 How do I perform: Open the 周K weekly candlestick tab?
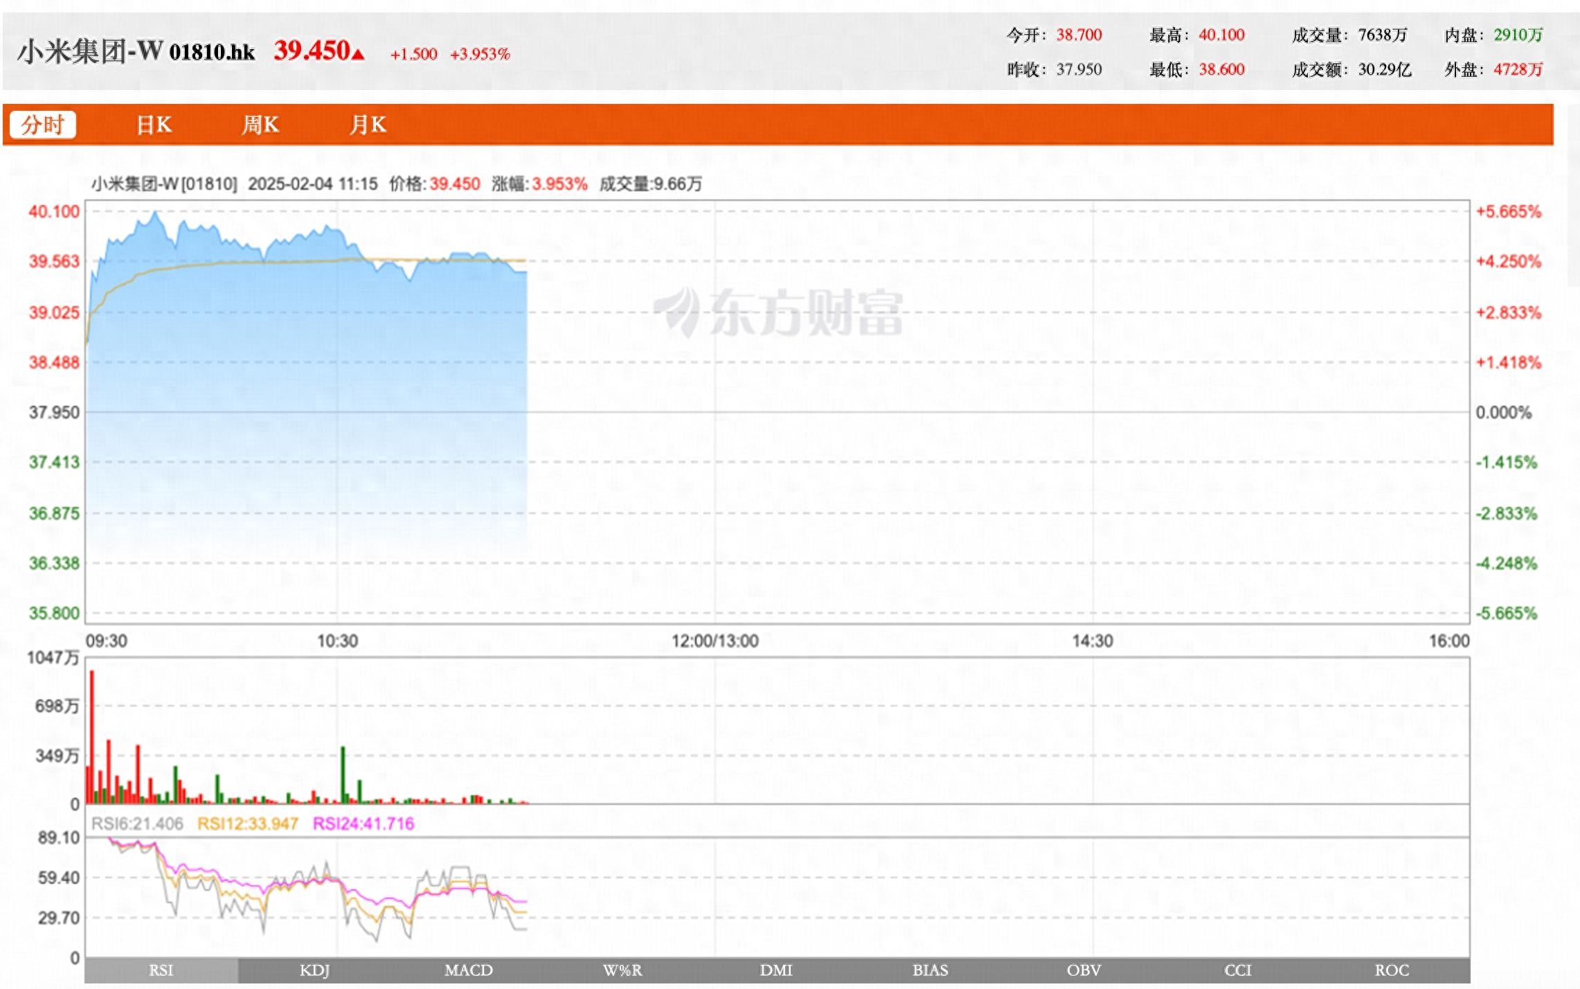pyautogui.click(x=260, y=125)
